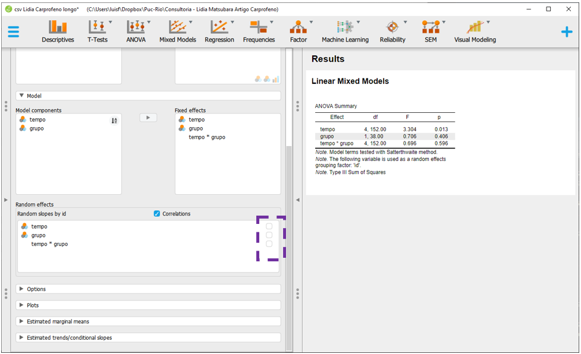This screenshot has width=581, height=354.
Task: Select grupo in Model components list
Action: [x=36, y=128]
